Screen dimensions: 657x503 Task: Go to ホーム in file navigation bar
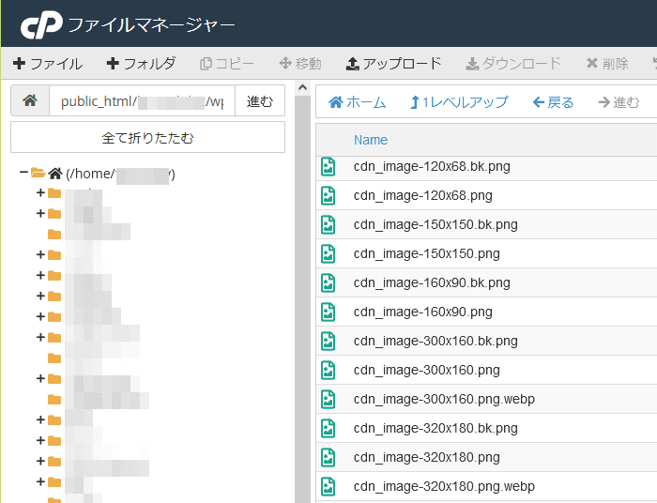(x=357, y=102)
